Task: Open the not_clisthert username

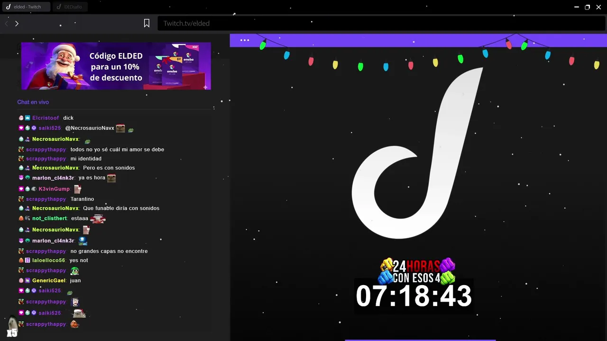Action: point(50,218)
